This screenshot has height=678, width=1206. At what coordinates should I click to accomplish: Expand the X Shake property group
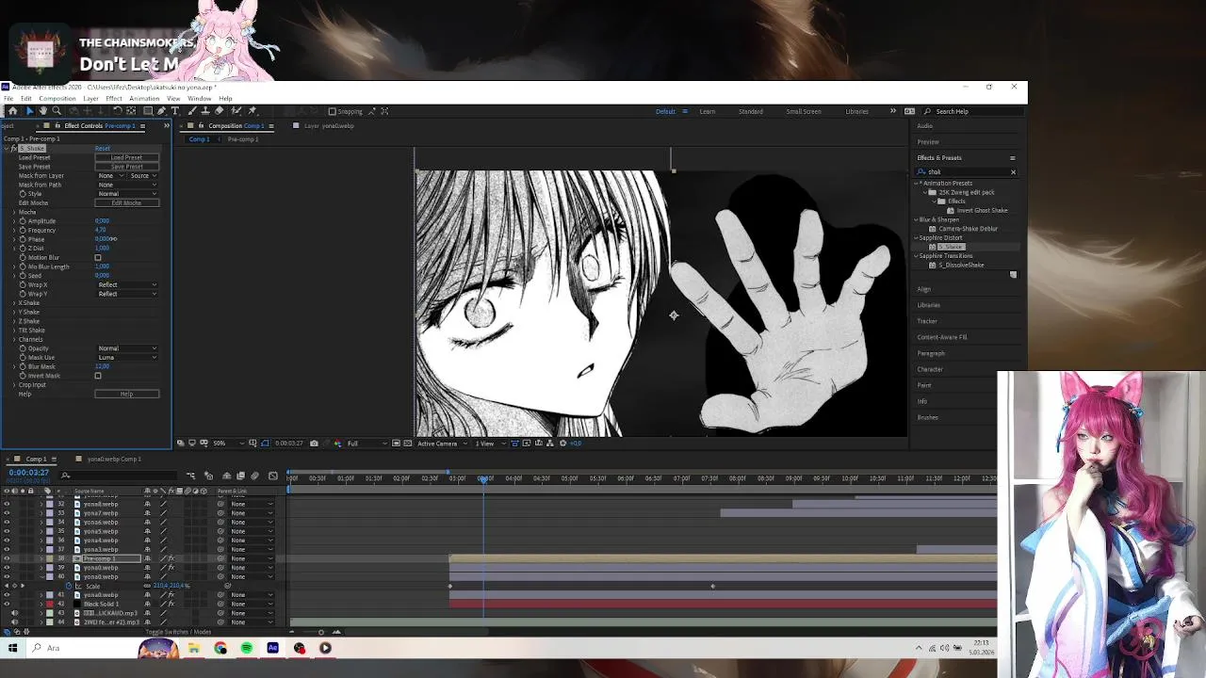coord(14,303)
